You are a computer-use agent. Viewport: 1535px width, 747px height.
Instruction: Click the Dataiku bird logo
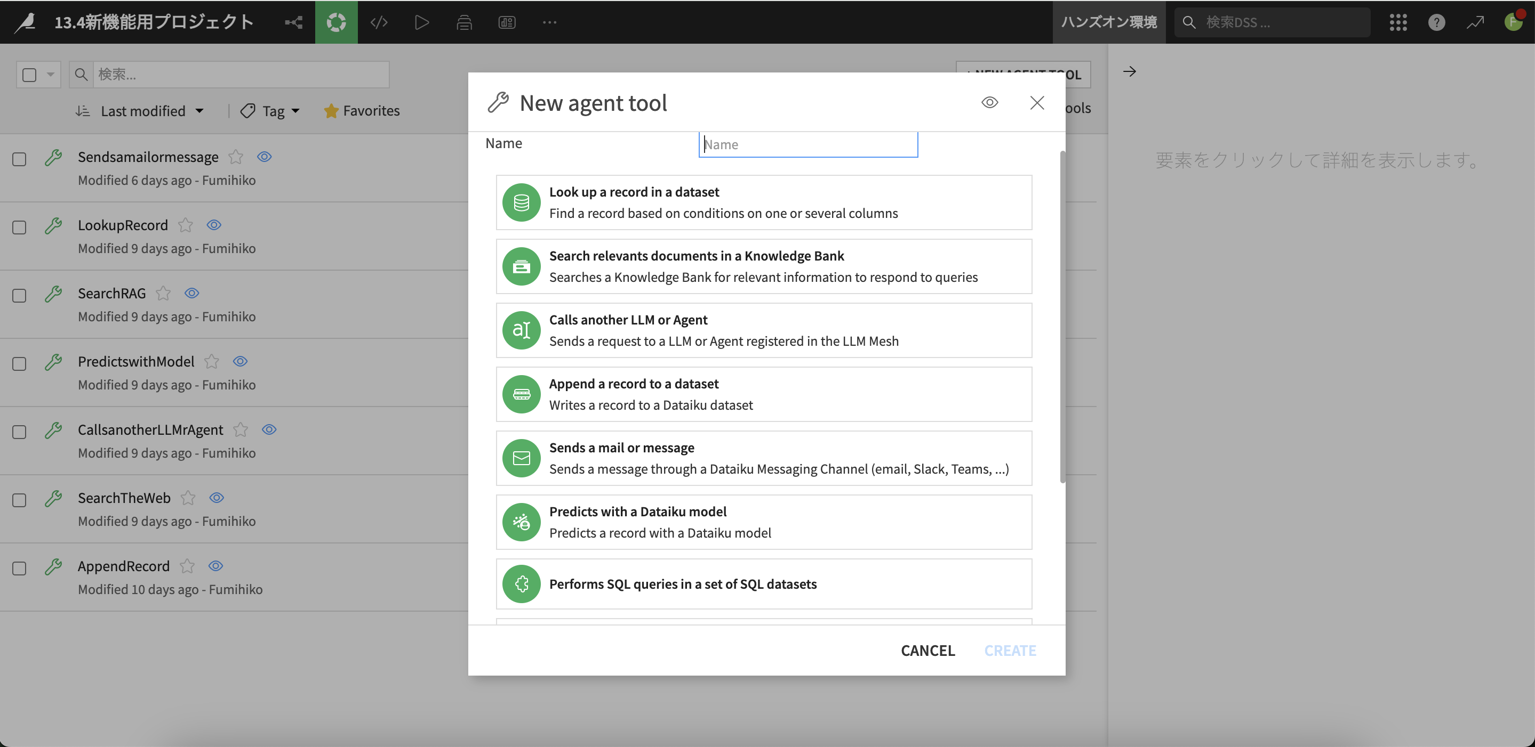pyautogui.click(x=26, y=22)
